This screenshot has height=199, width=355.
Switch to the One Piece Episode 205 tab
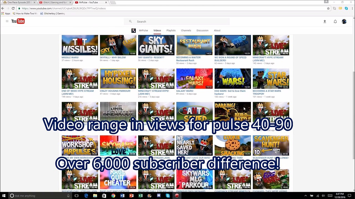[x=19, y=2]
